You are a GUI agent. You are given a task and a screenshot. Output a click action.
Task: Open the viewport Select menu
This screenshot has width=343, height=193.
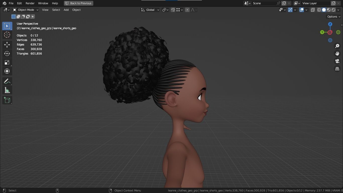click(56, 10)
